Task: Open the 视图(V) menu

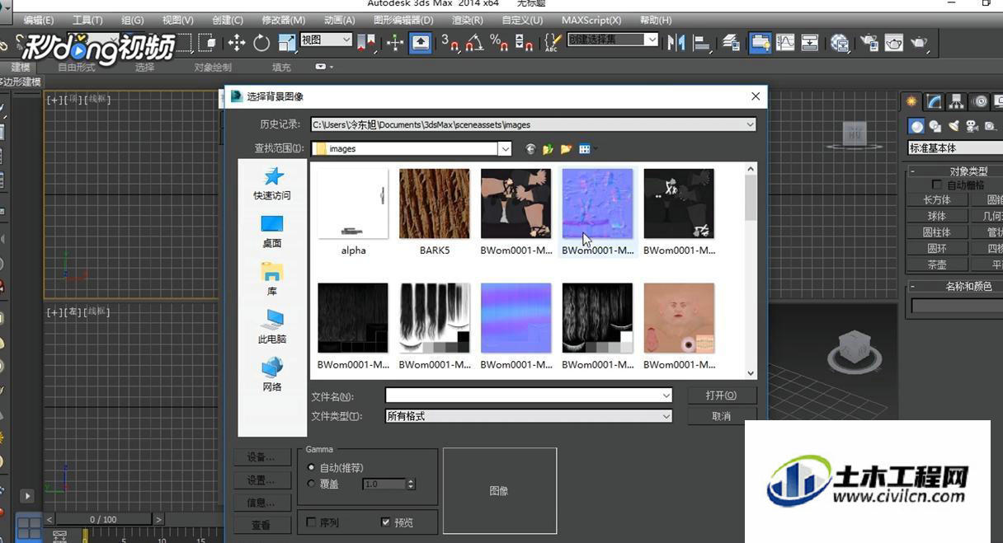Action: click(x=177, y=20)
